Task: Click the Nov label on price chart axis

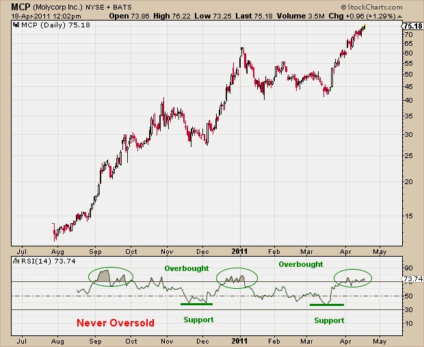Action: click(167, 252)
